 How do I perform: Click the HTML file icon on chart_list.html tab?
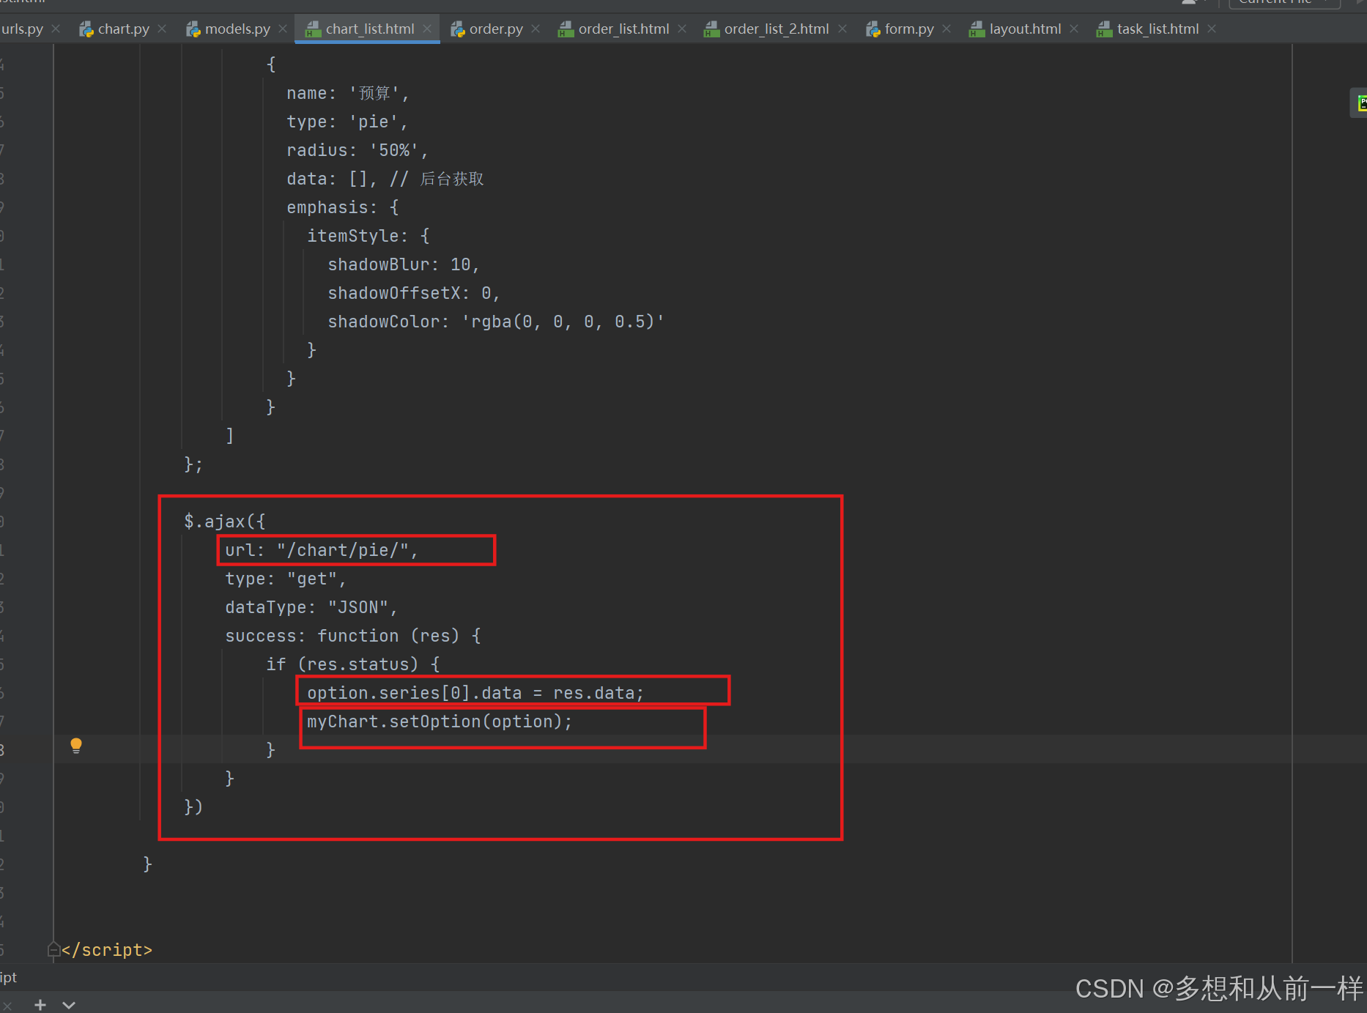(314, 29)
